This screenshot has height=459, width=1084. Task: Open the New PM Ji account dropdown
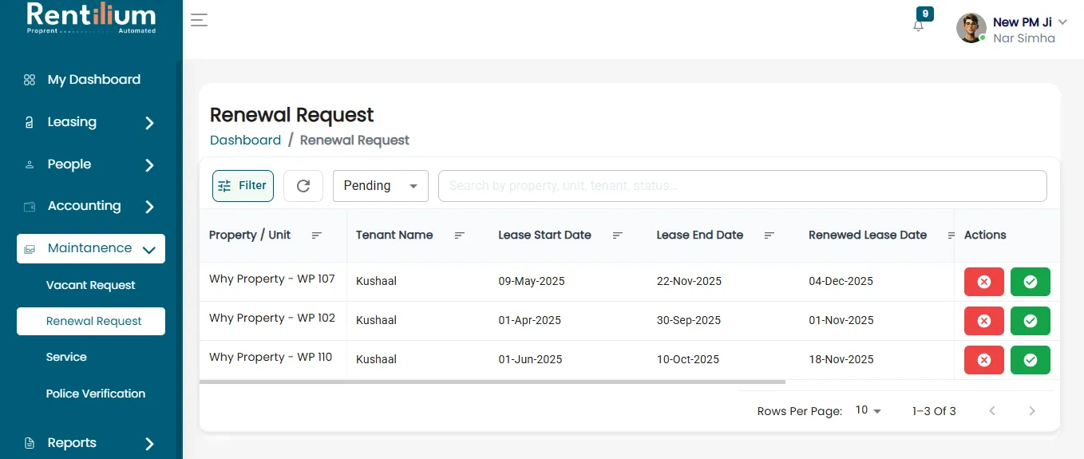pyautogui.click(x=1062, y=22)
